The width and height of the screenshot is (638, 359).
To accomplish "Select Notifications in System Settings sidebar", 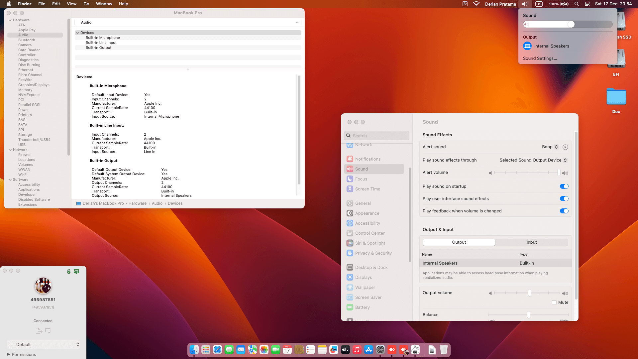I will 368,159.
